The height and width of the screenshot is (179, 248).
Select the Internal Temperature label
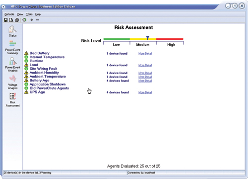tap(47, 57)
